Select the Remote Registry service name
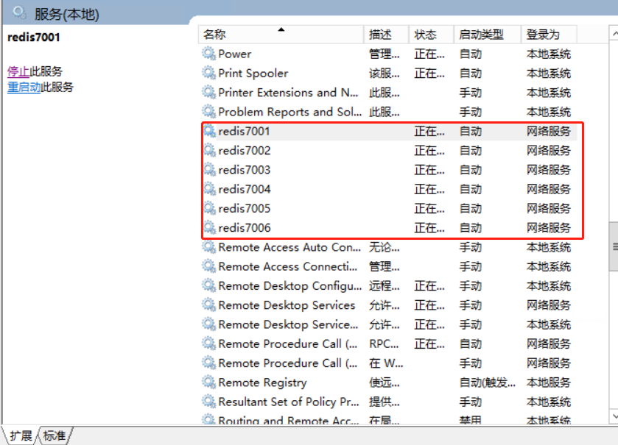Image resolution: width=618 pixels, height=445 pixels. [x=262, y=382]
